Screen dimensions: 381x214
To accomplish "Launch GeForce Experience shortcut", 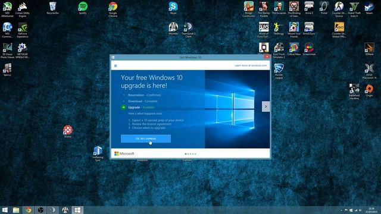I will (23, 30).
